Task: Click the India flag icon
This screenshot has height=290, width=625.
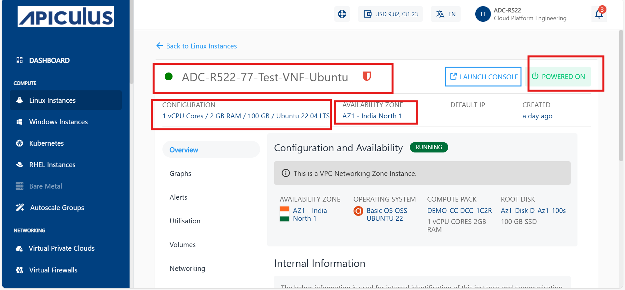Action: (285, 214)
